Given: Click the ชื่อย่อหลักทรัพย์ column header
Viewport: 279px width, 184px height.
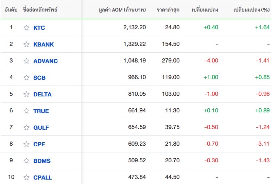Looking at the screenshot, I should click(x=40, y=10).
